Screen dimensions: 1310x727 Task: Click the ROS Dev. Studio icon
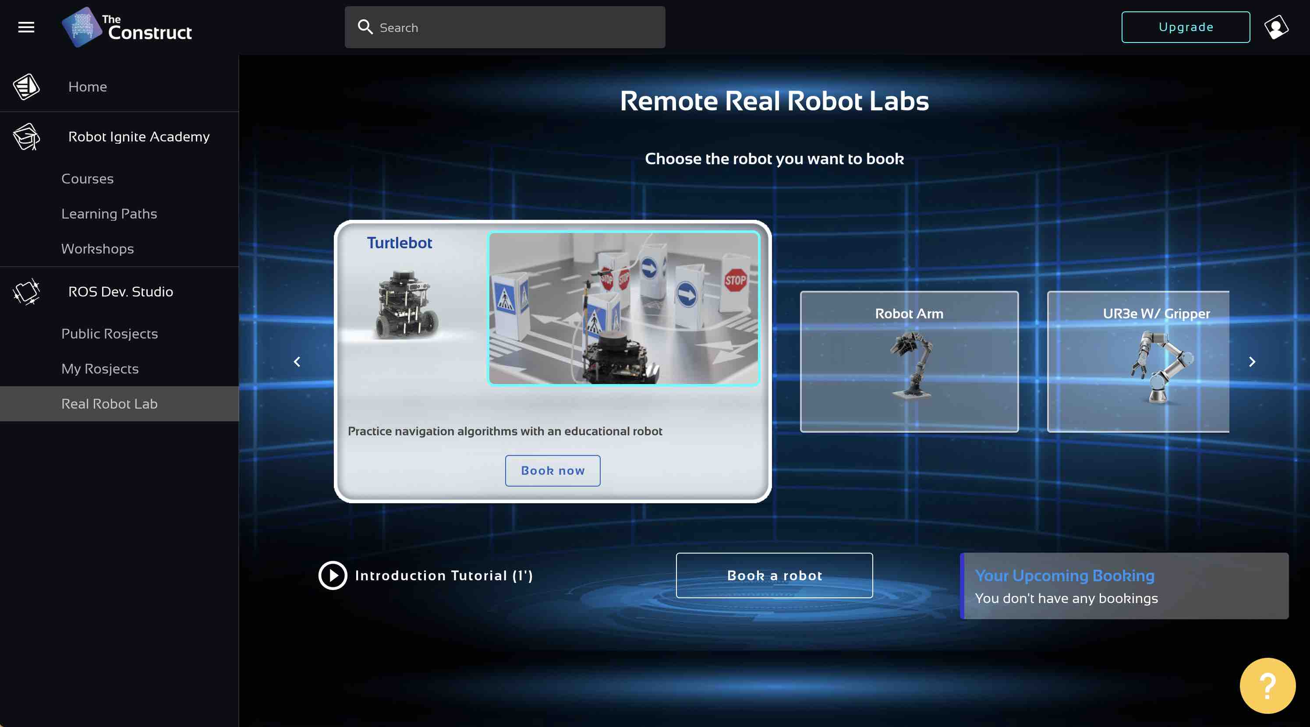(x=26, y=292)
